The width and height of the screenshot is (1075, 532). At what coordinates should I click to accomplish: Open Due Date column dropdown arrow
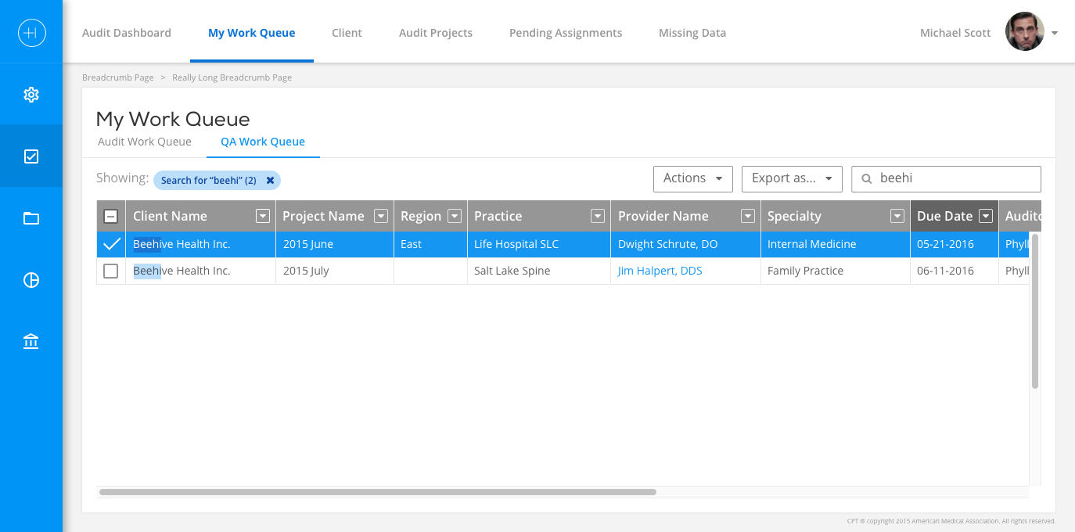(x=986, y=217)
